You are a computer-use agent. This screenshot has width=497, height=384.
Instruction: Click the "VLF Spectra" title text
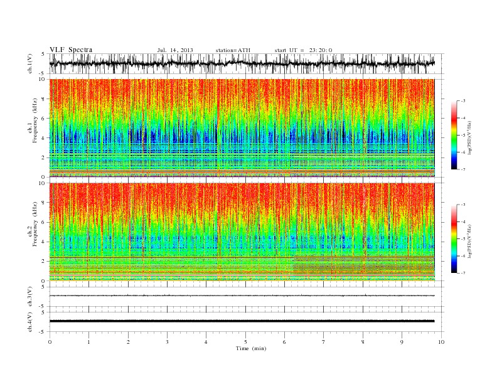(x=71, y=50)
